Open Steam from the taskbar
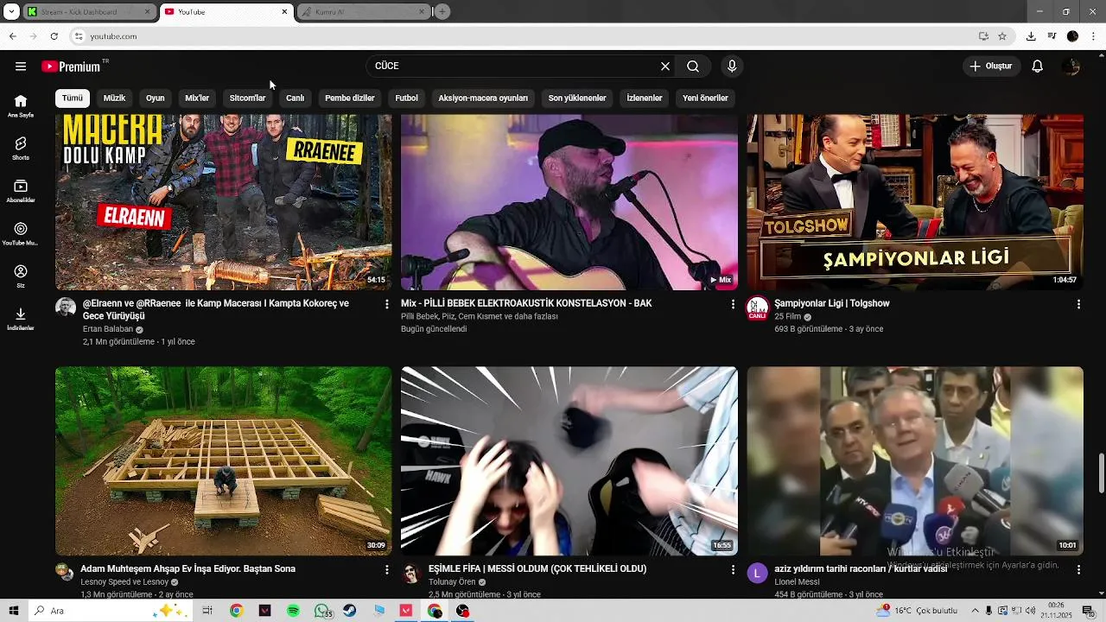Image resolution: width=1106 pixels, height=622 pixels. (x=349, y=611)
